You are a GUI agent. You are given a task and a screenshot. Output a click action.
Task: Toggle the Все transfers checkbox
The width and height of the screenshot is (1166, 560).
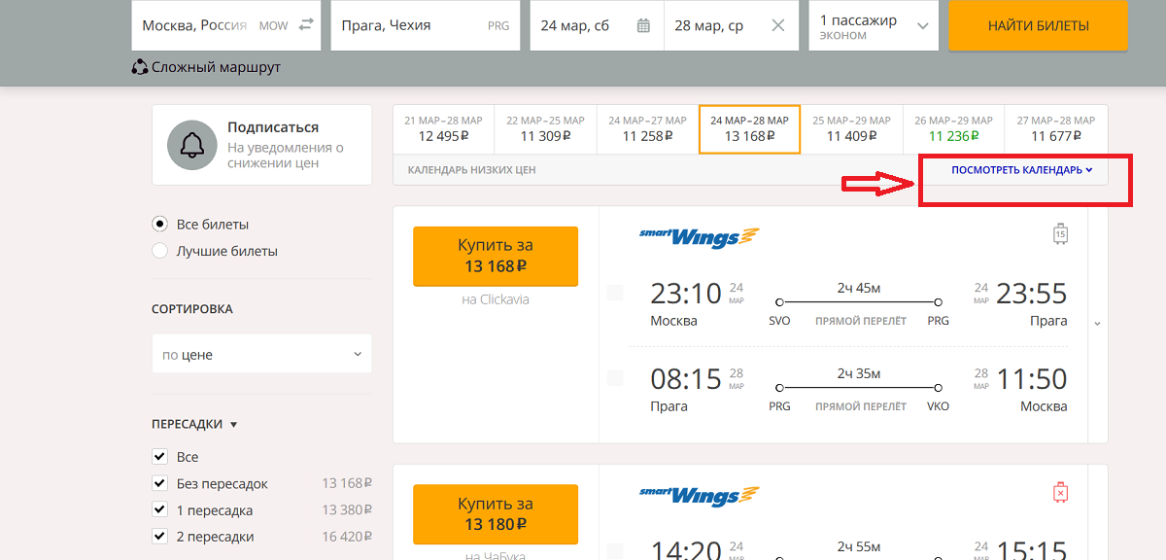[x=160, y=457]
